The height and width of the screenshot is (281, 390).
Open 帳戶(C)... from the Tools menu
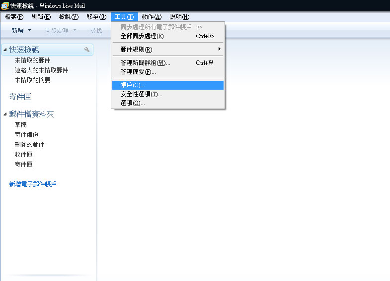click(168, 85)
